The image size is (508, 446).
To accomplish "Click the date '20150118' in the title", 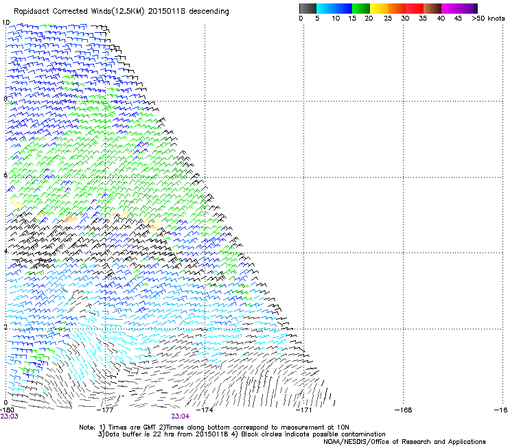I will pos(167,11).
